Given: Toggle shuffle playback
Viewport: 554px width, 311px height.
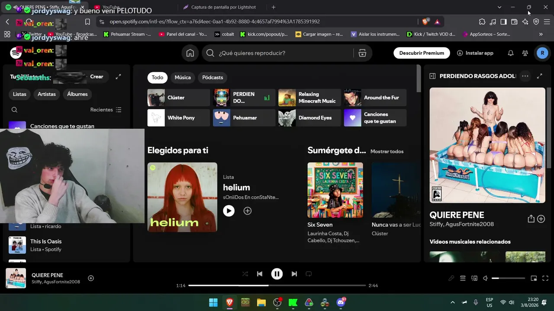Looking at the screenshot, I should 245,274.
